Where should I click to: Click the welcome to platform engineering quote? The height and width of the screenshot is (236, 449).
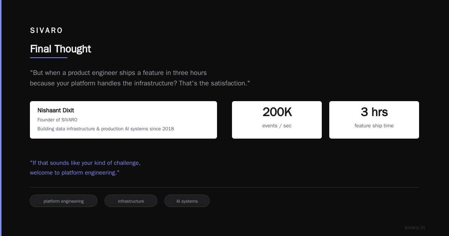pos(85,168)
